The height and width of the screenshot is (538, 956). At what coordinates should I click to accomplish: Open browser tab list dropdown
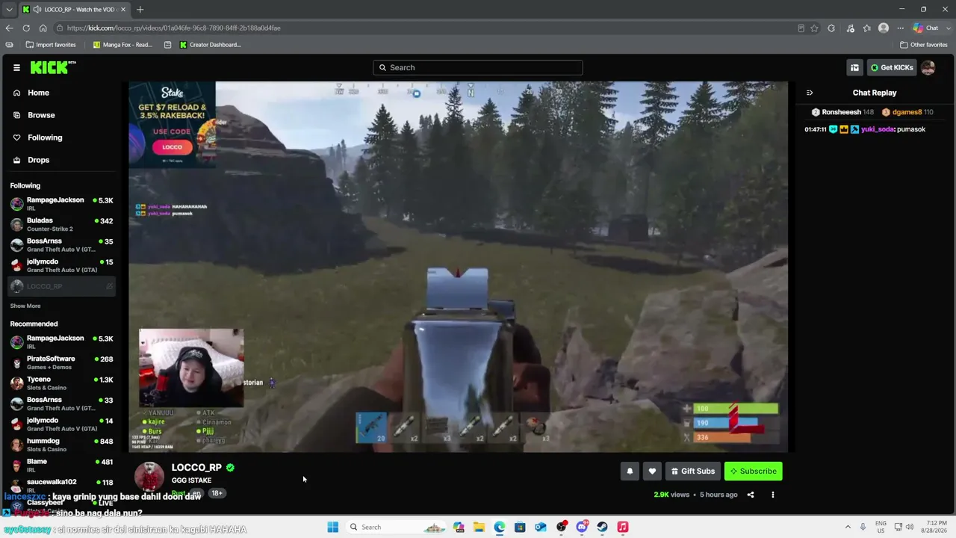coord(9,9)
